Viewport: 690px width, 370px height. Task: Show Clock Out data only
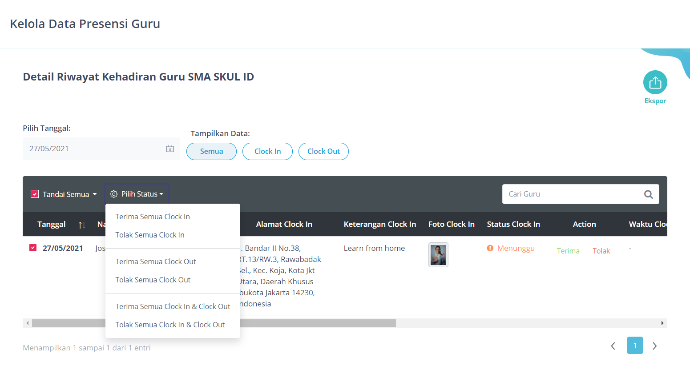(323, 151)
